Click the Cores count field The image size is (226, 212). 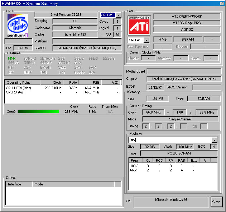[117, 22]
